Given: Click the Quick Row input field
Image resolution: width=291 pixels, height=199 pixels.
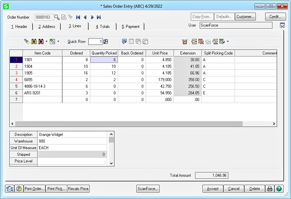Looking at the screenshot, I should click(x=95, y=42).
